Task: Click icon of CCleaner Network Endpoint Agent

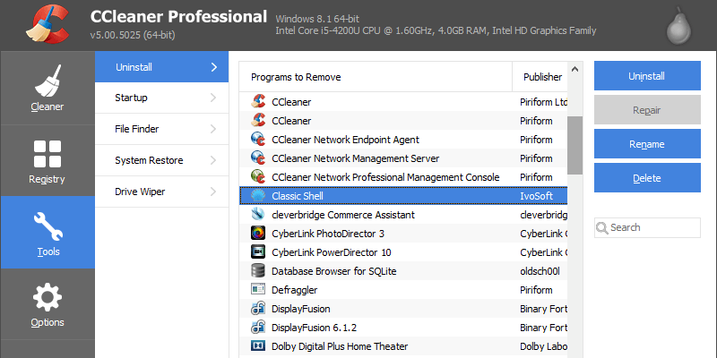Action: (258, 140)
